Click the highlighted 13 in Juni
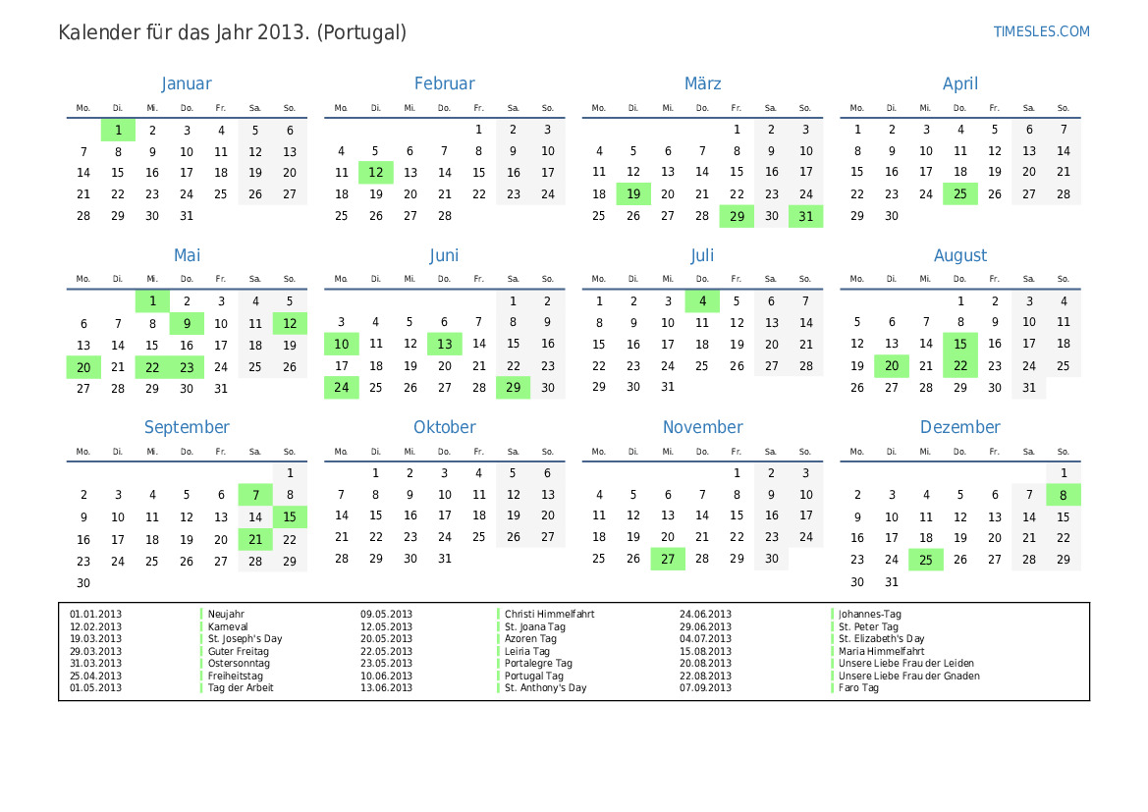 point(444,344)
